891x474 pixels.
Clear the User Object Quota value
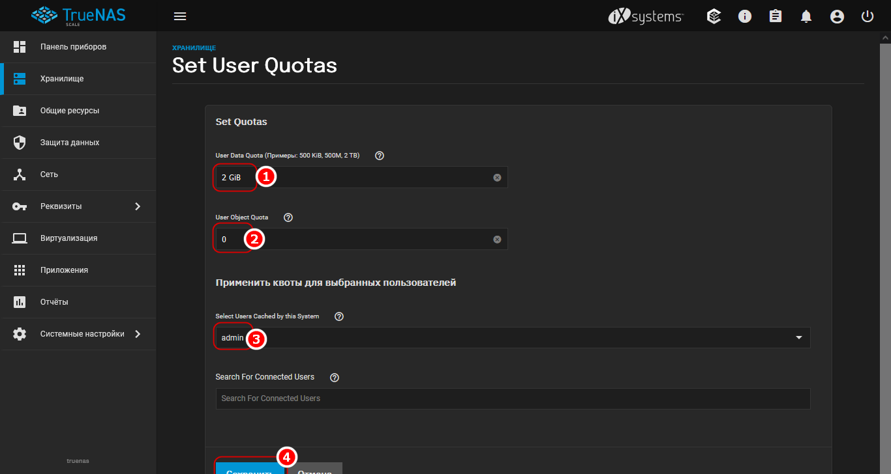[x=497, y=240]
